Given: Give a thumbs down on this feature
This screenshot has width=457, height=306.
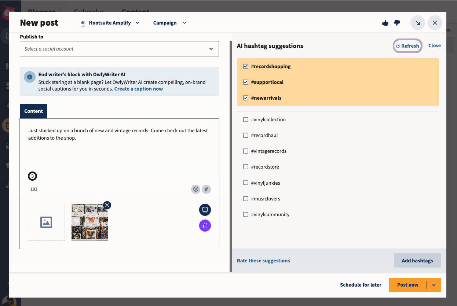Looking at the screenshot, I should coord(397,23).
